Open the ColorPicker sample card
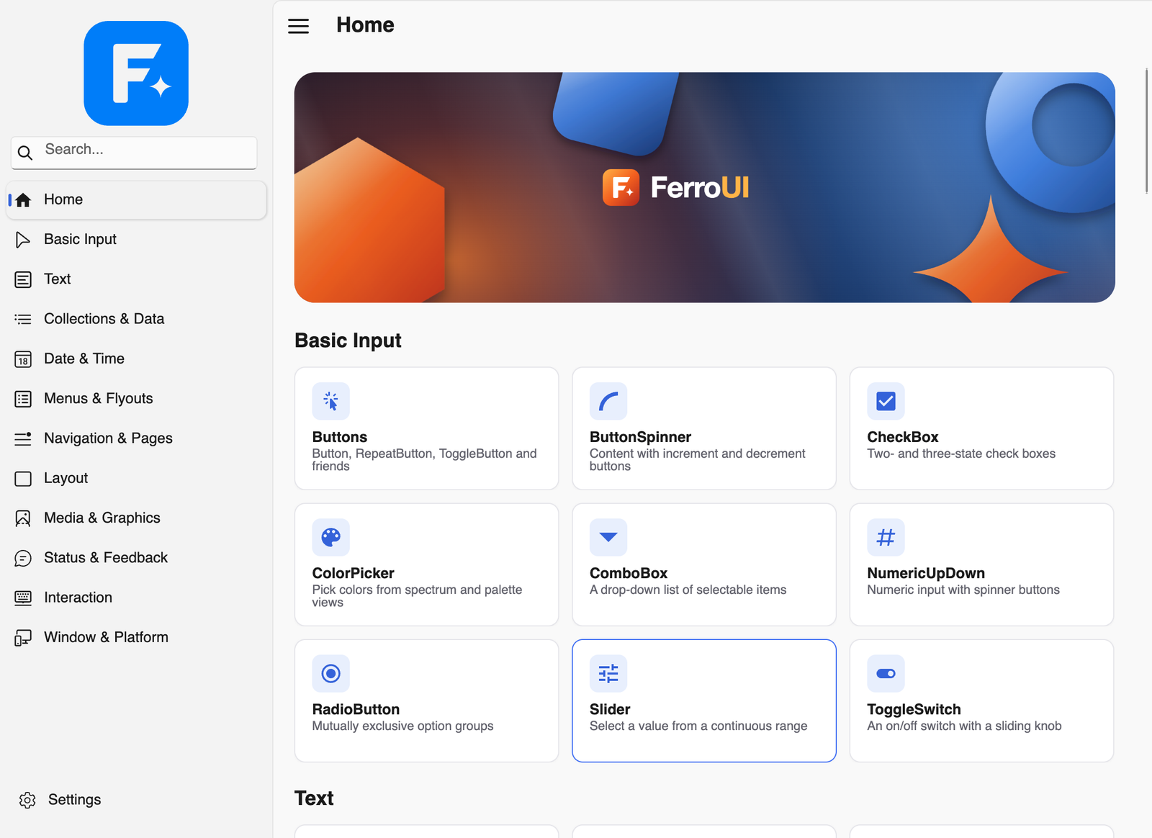The image size is (1152, 838). [426, 564]
